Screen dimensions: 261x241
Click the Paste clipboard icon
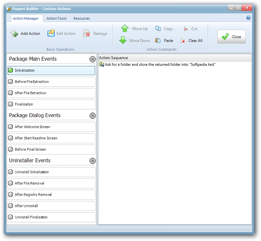point(158,40)
